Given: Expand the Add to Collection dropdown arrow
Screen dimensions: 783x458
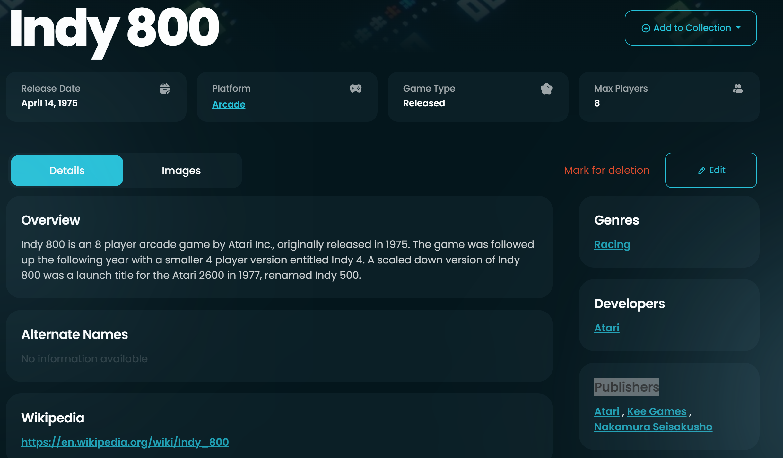Looking at the screenshot, I should [738, 28].
